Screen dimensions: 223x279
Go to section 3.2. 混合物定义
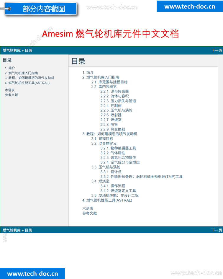coord(104,143)
